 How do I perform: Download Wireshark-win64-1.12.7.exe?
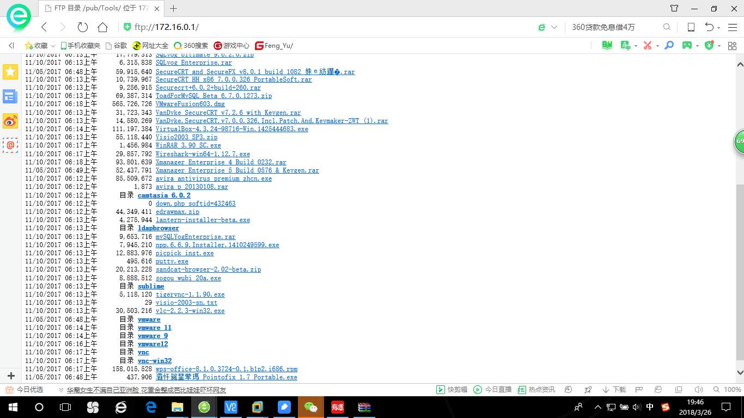(x=203, y=154)
